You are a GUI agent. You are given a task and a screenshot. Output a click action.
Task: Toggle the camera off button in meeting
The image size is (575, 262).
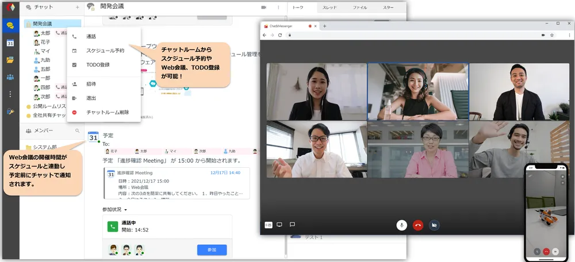coord(434,225)
